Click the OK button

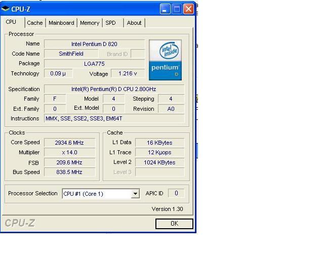[x=174, y=224]
